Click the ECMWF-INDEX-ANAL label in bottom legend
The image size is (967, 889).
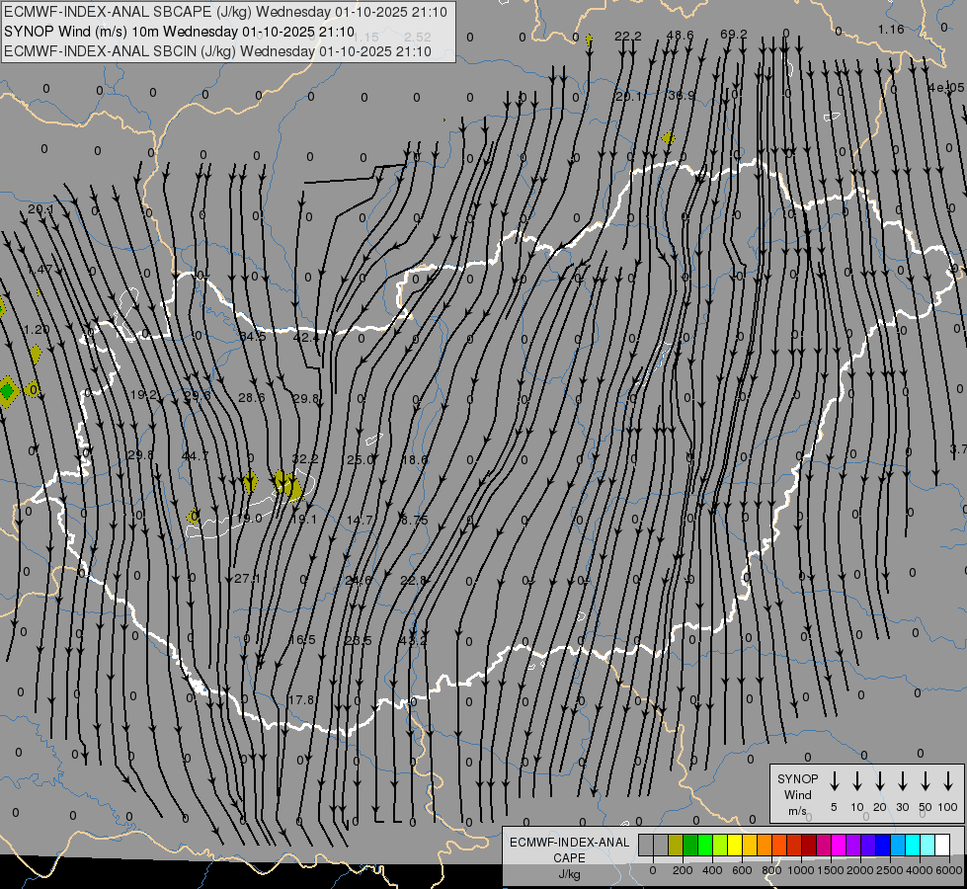[x=569, y=843]
